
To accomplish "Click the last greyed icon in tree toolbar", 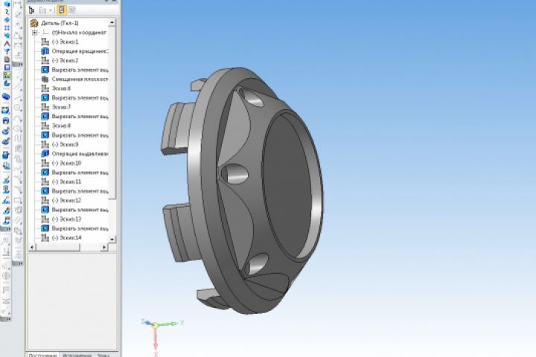I will pyautogui.click(x=71, y=10).
